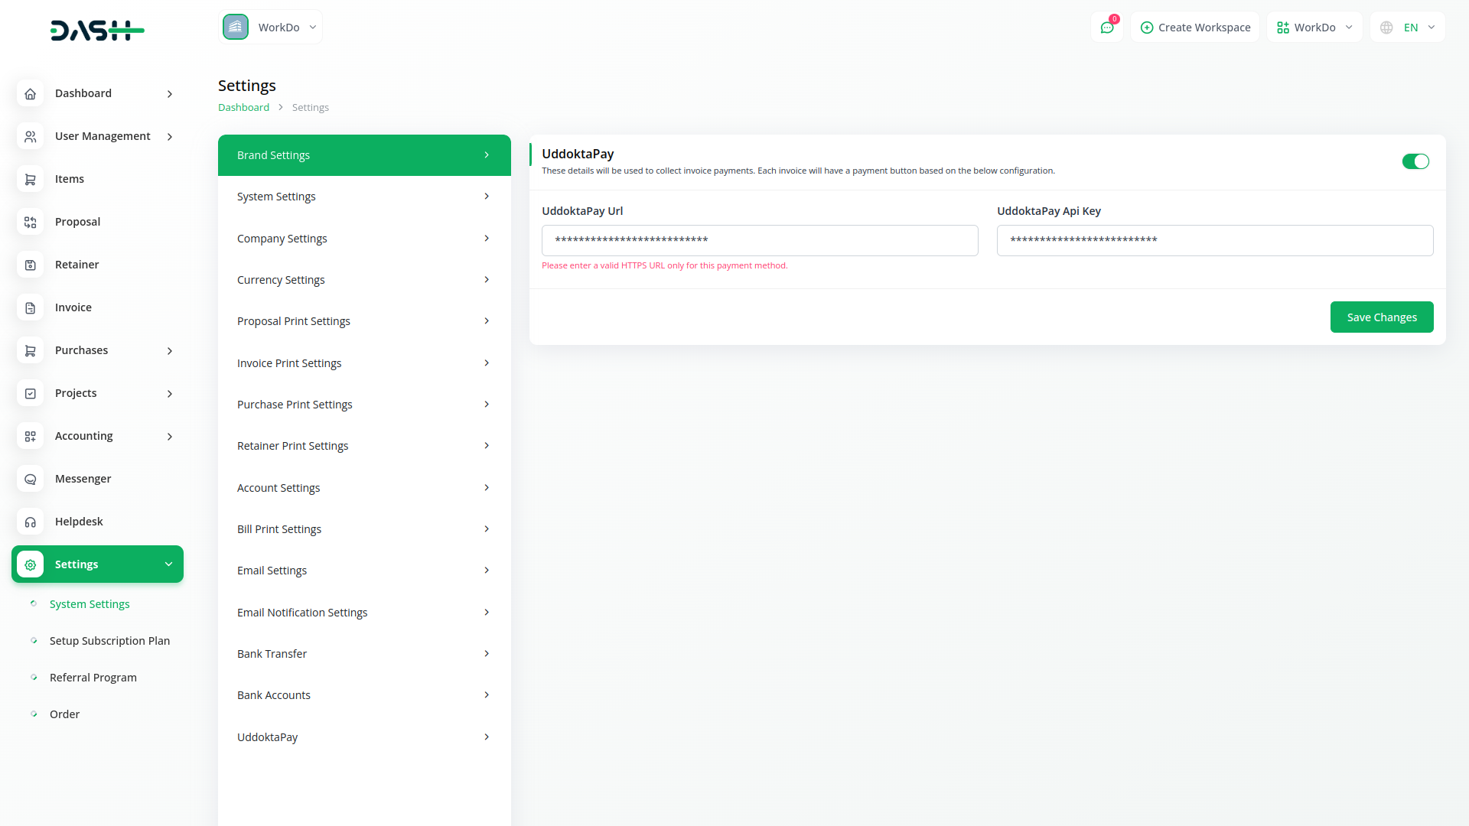Open the WorkDo workspace dropdown top left
The image size is (1469, 826).
pos(270,27)
